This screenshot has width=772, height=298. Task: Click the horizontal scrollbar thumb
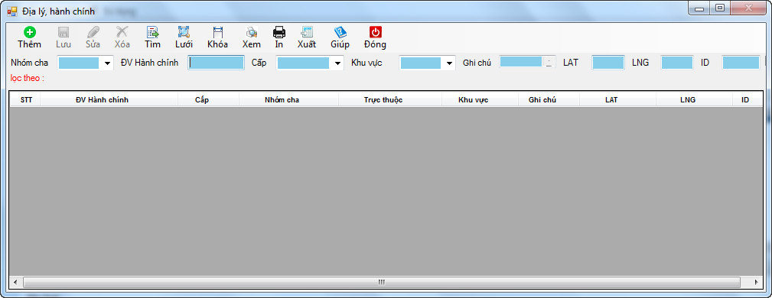(x=381, y=282)
